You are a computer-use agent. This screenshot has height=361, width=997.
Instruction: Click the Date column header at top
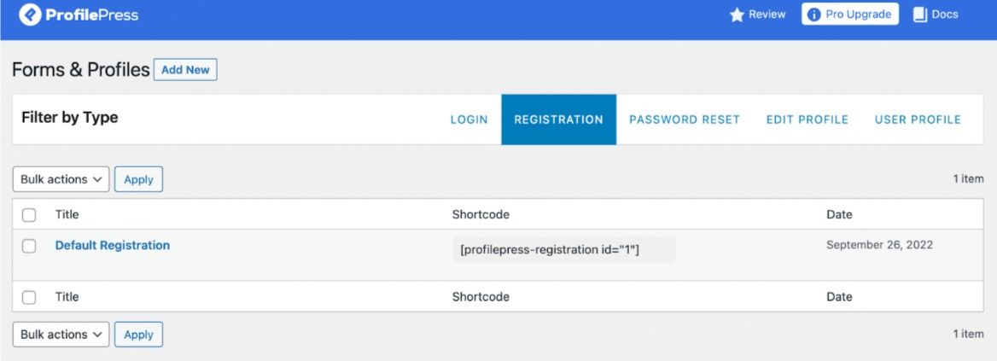(838, 214)
